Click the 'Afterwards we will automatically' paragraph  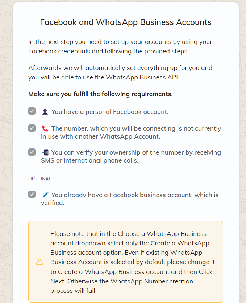(120, 73)
